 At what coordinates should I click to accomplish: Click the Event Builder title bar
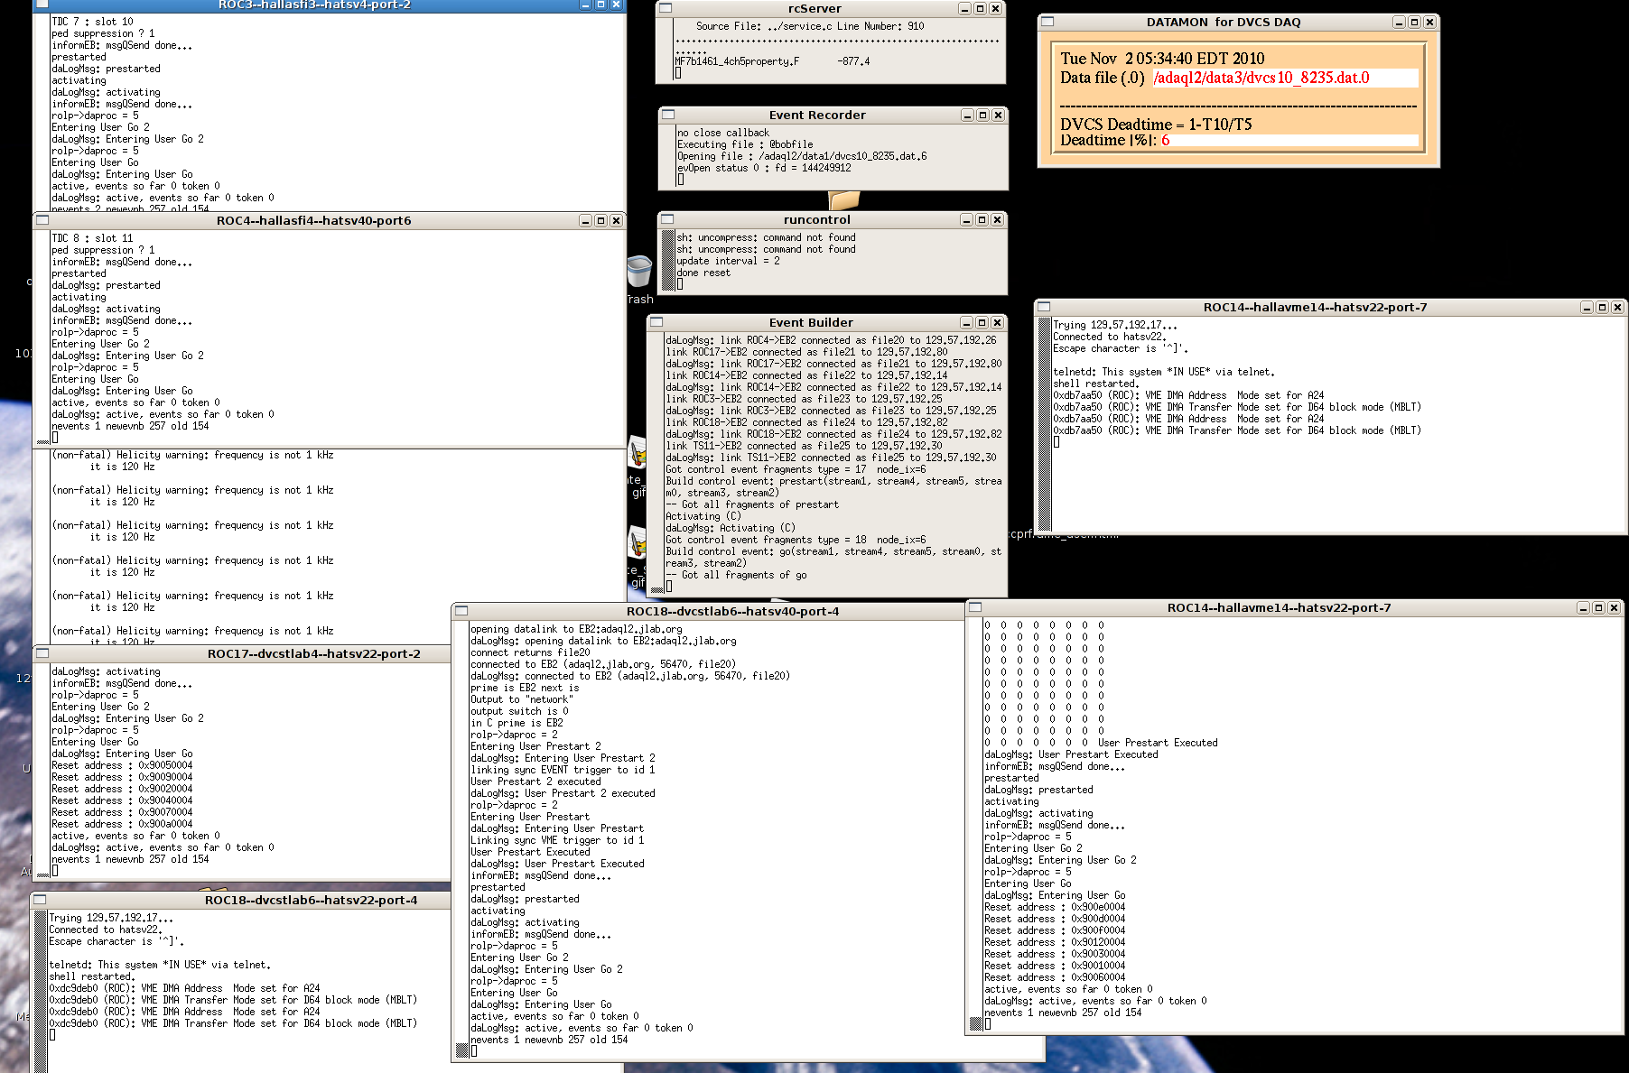pyautogui.click(x=811, y=322)
